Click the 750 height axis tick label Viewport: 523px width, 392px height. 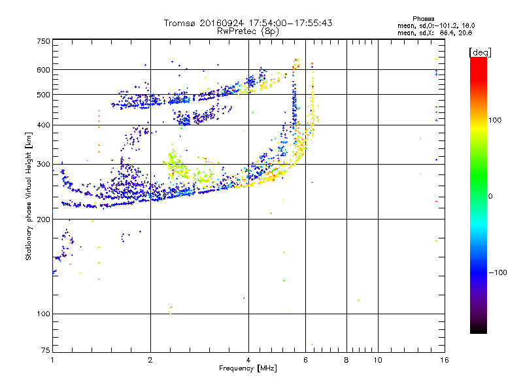pos(43,41)
